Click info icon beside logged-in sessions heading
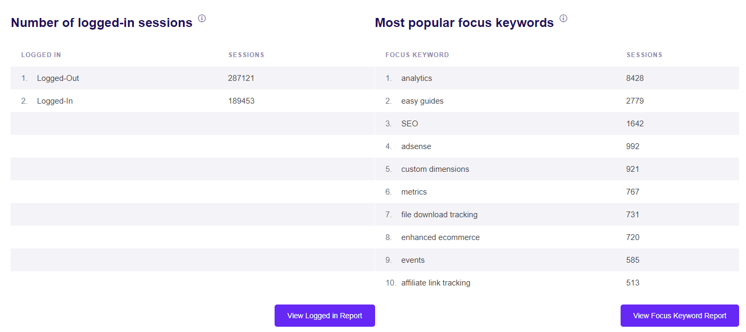The height and width of the screenshot is (332, 746). (202, 19)
